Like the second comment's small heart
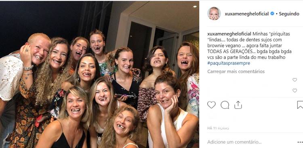This screenshot has width=303, height=148. click(295, 90)
